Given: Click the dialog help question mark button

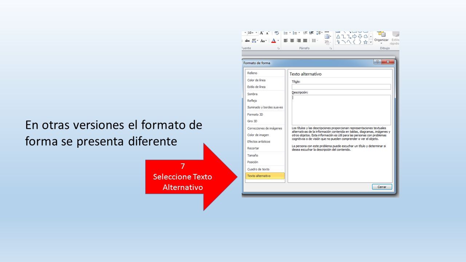Looking at the screenshot, I should (x=378, y=62).
